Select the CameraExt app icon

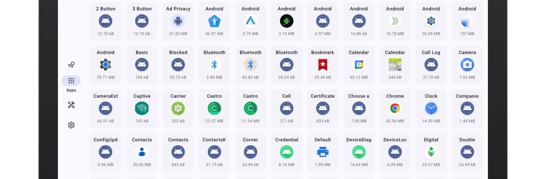106,109
